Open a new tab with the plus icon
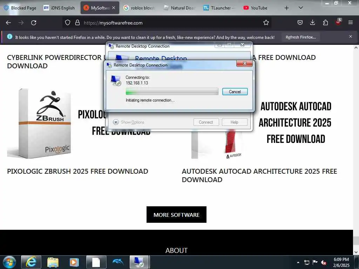 click(x=286, y=8)
